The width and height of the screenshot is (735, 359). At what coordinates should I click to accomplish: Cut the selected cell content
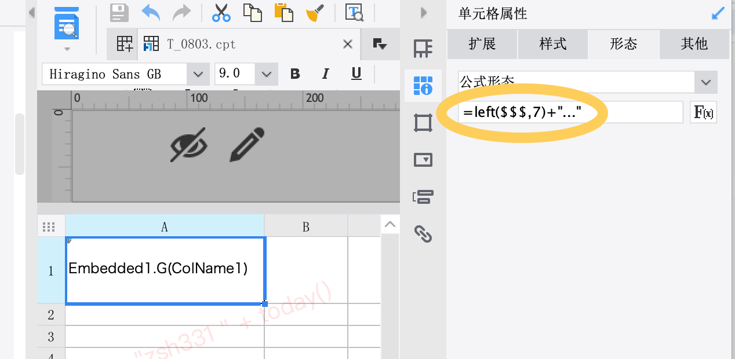click(221, 12)
